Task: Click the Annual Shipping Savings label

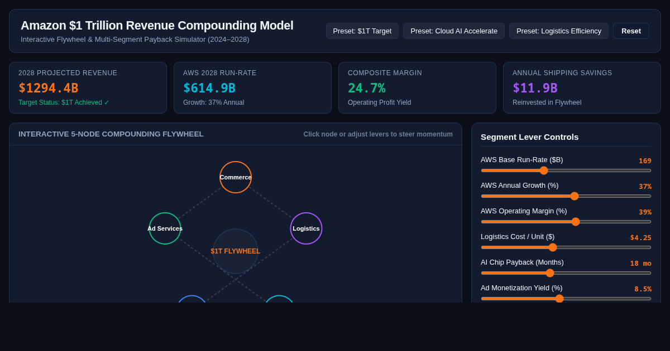Action: point(562,73)
